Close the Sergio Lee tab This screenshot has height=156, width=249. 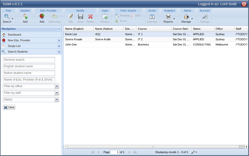(x=59, y=46)
